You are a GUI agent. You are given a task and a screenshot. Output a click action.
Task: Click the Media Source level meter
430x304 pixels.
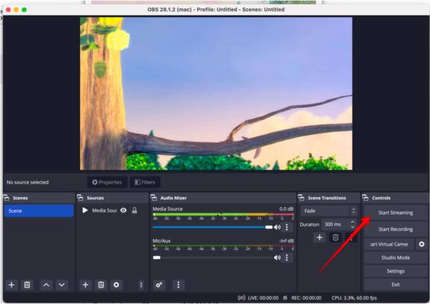(x=223, y=215)
